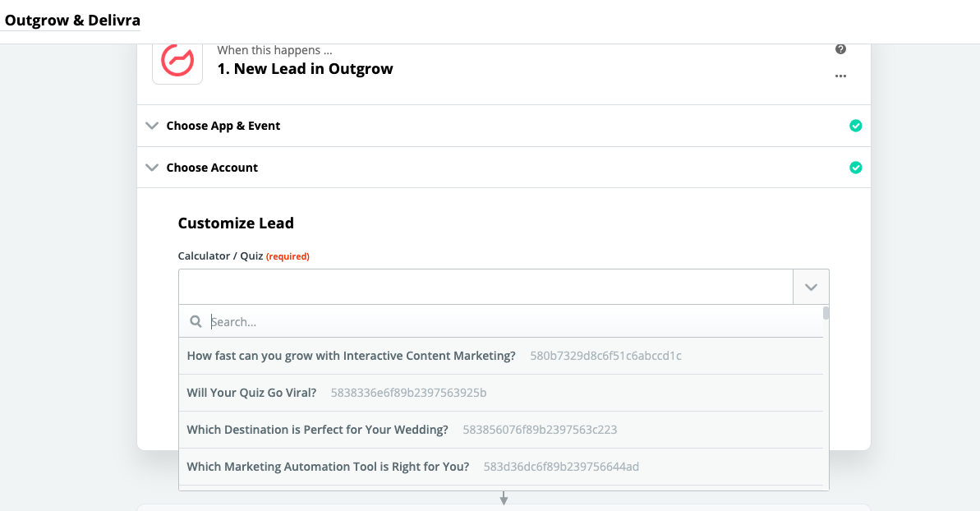
Task: Click the ID text 5838336e6f89b2397563925b
Action: coord(409,393)
